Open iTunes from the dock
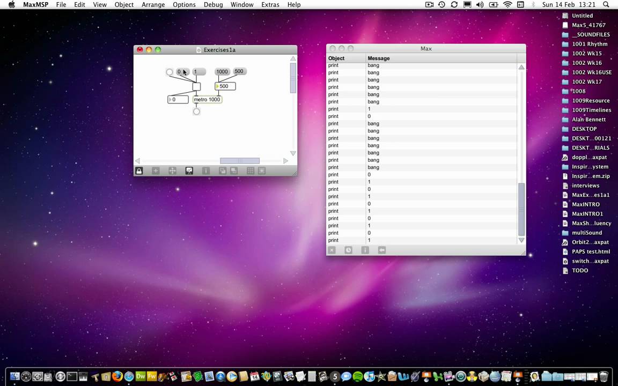Screen dimensions: 618x386 [x=369, y=376]
